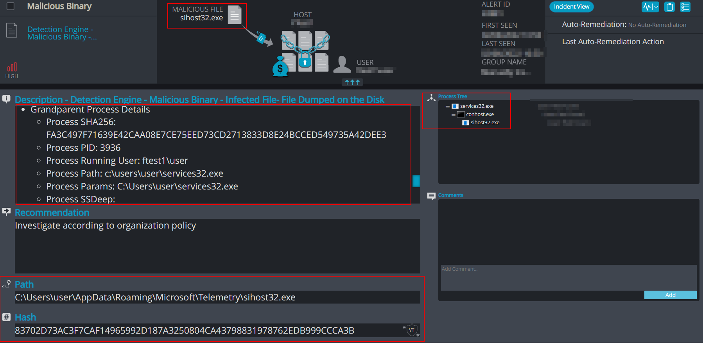Open VirusTotal lookup shield icon
The width and height of the screenshot is (703, 343).
pos(411,330)
